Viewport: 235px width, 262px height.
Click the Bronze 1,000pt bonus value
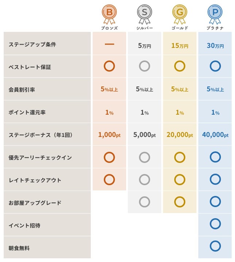point(109,135)
